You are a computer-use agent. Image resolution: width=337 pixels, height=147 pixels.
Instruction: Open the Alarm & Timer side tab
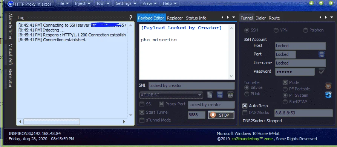10,27
